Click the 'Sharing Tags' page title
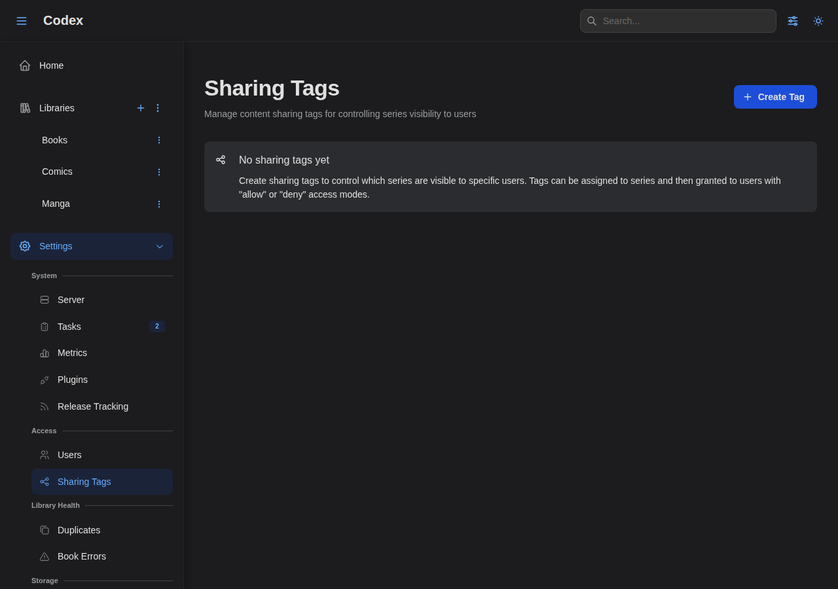Viewport: 838px width, 589px height. click(272, 88)
